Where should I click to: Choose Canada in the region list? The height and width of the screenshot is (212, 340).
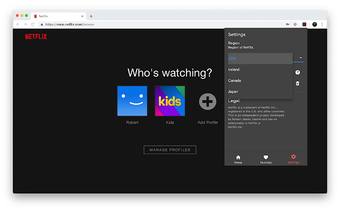pyautogui.click(x=260, y=81)
